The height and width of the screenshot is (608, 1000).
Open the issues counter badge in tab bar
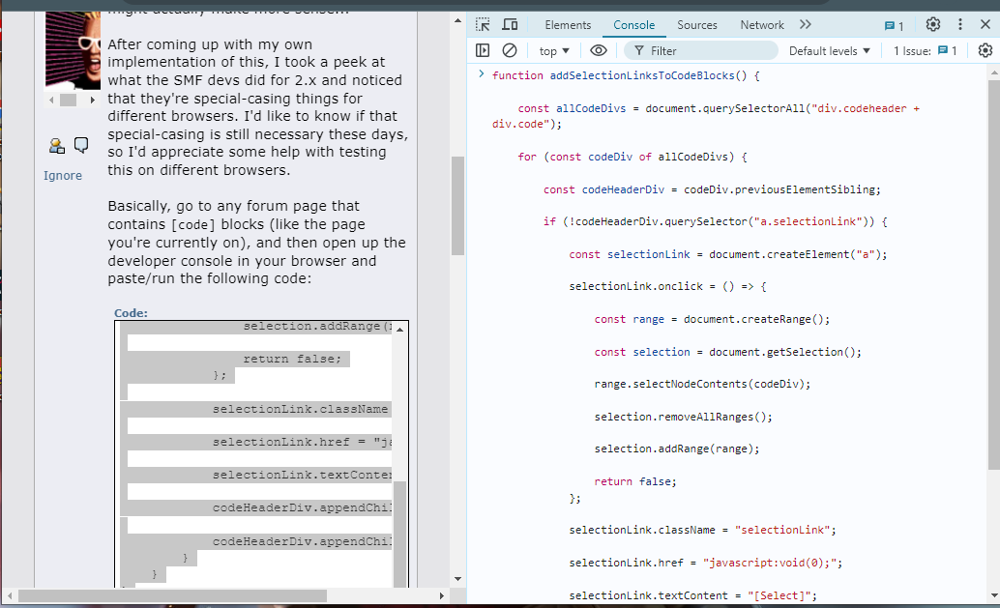point(894,25)
